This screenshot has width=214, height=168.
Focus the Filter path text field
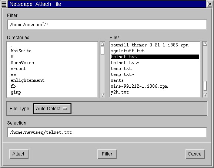click(107, 25)
